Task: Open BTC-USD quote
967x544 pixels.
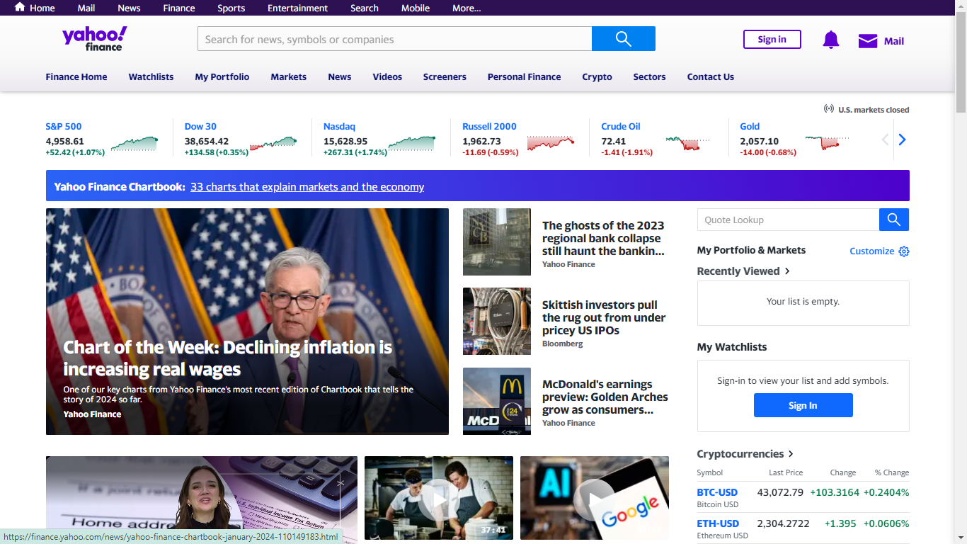Action: 717,492
